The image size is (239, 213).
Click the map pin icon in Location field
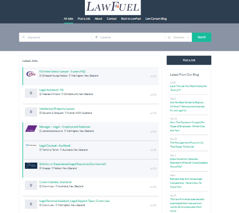tap(96, 37)
